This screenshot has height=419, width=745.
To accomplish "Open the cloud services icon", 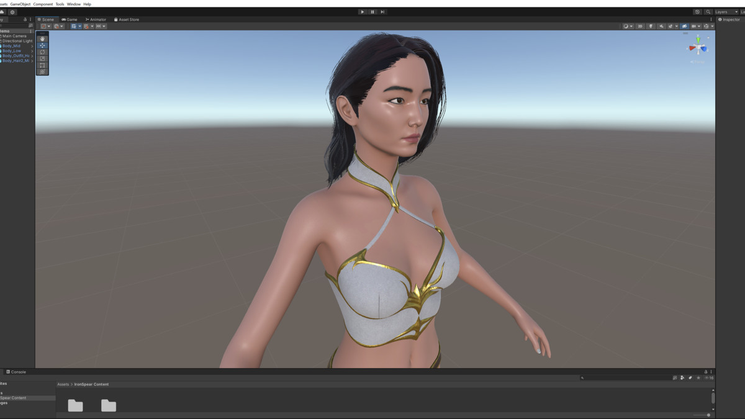I will pyautogui.click(x=2, y=12).
